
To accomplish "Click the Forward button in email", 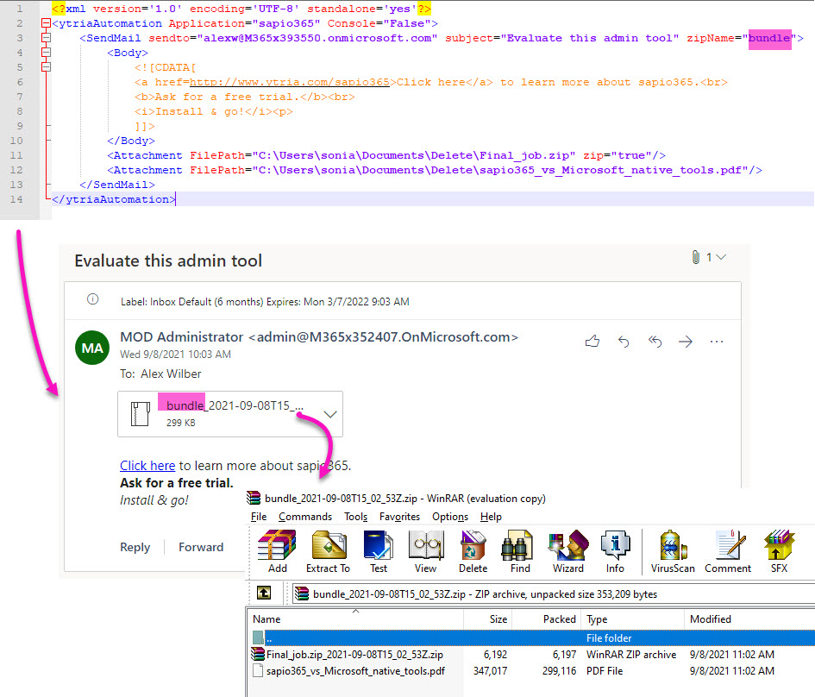I will coord(201,547).
